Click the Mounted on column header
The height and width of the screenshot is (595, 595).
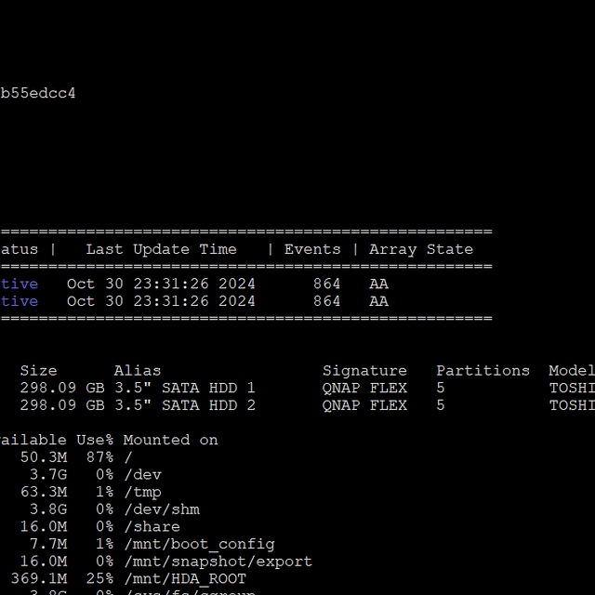170,440
